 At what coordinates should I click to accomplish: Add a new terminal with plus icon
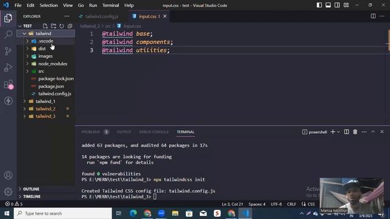pyautogui.click(x=333, y=132)
